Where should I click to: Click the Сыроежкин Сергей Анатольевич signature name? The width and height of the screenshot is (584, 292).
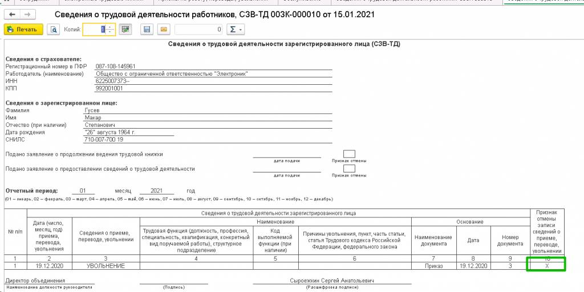332,281
